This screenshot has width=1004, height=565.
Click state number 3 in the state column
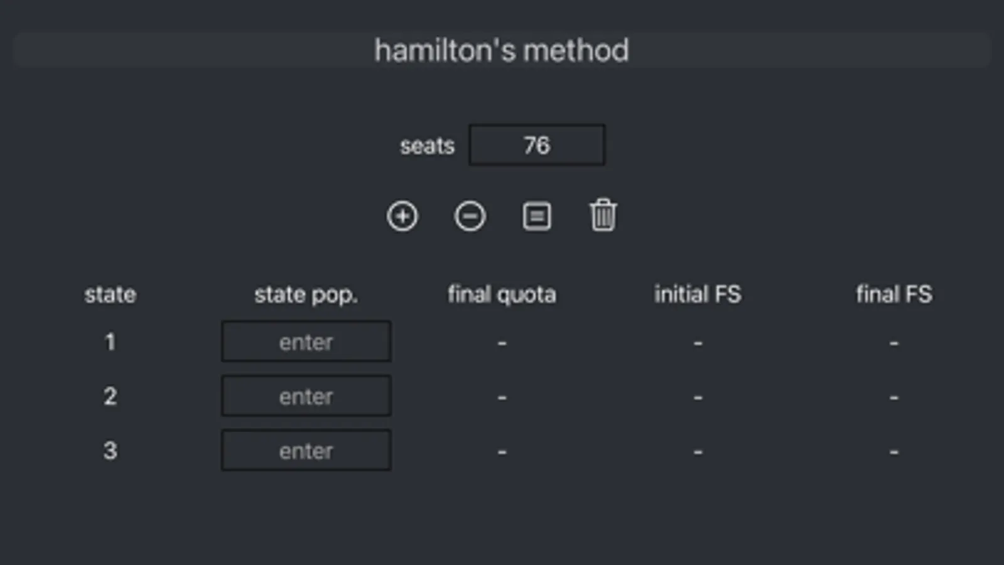point(110,451)
